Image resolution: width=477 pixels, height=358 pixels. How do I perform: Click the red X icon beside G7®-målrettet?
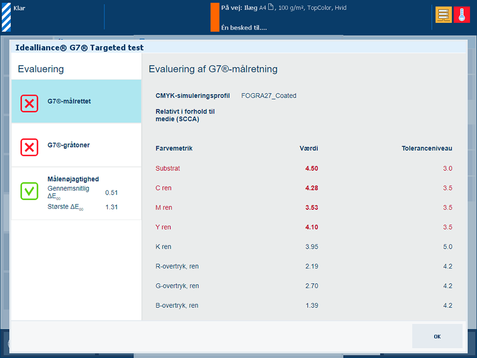(29, 104)
